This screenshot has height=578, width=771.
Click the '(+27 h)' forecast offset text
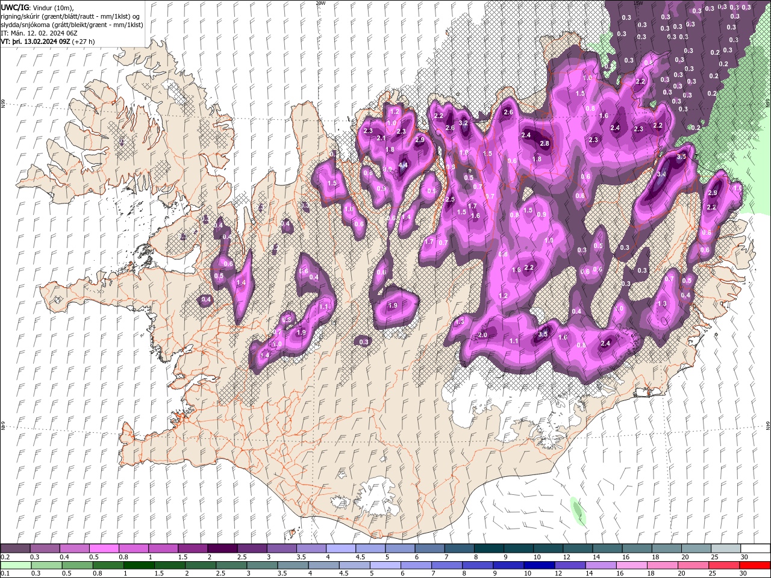83,42
